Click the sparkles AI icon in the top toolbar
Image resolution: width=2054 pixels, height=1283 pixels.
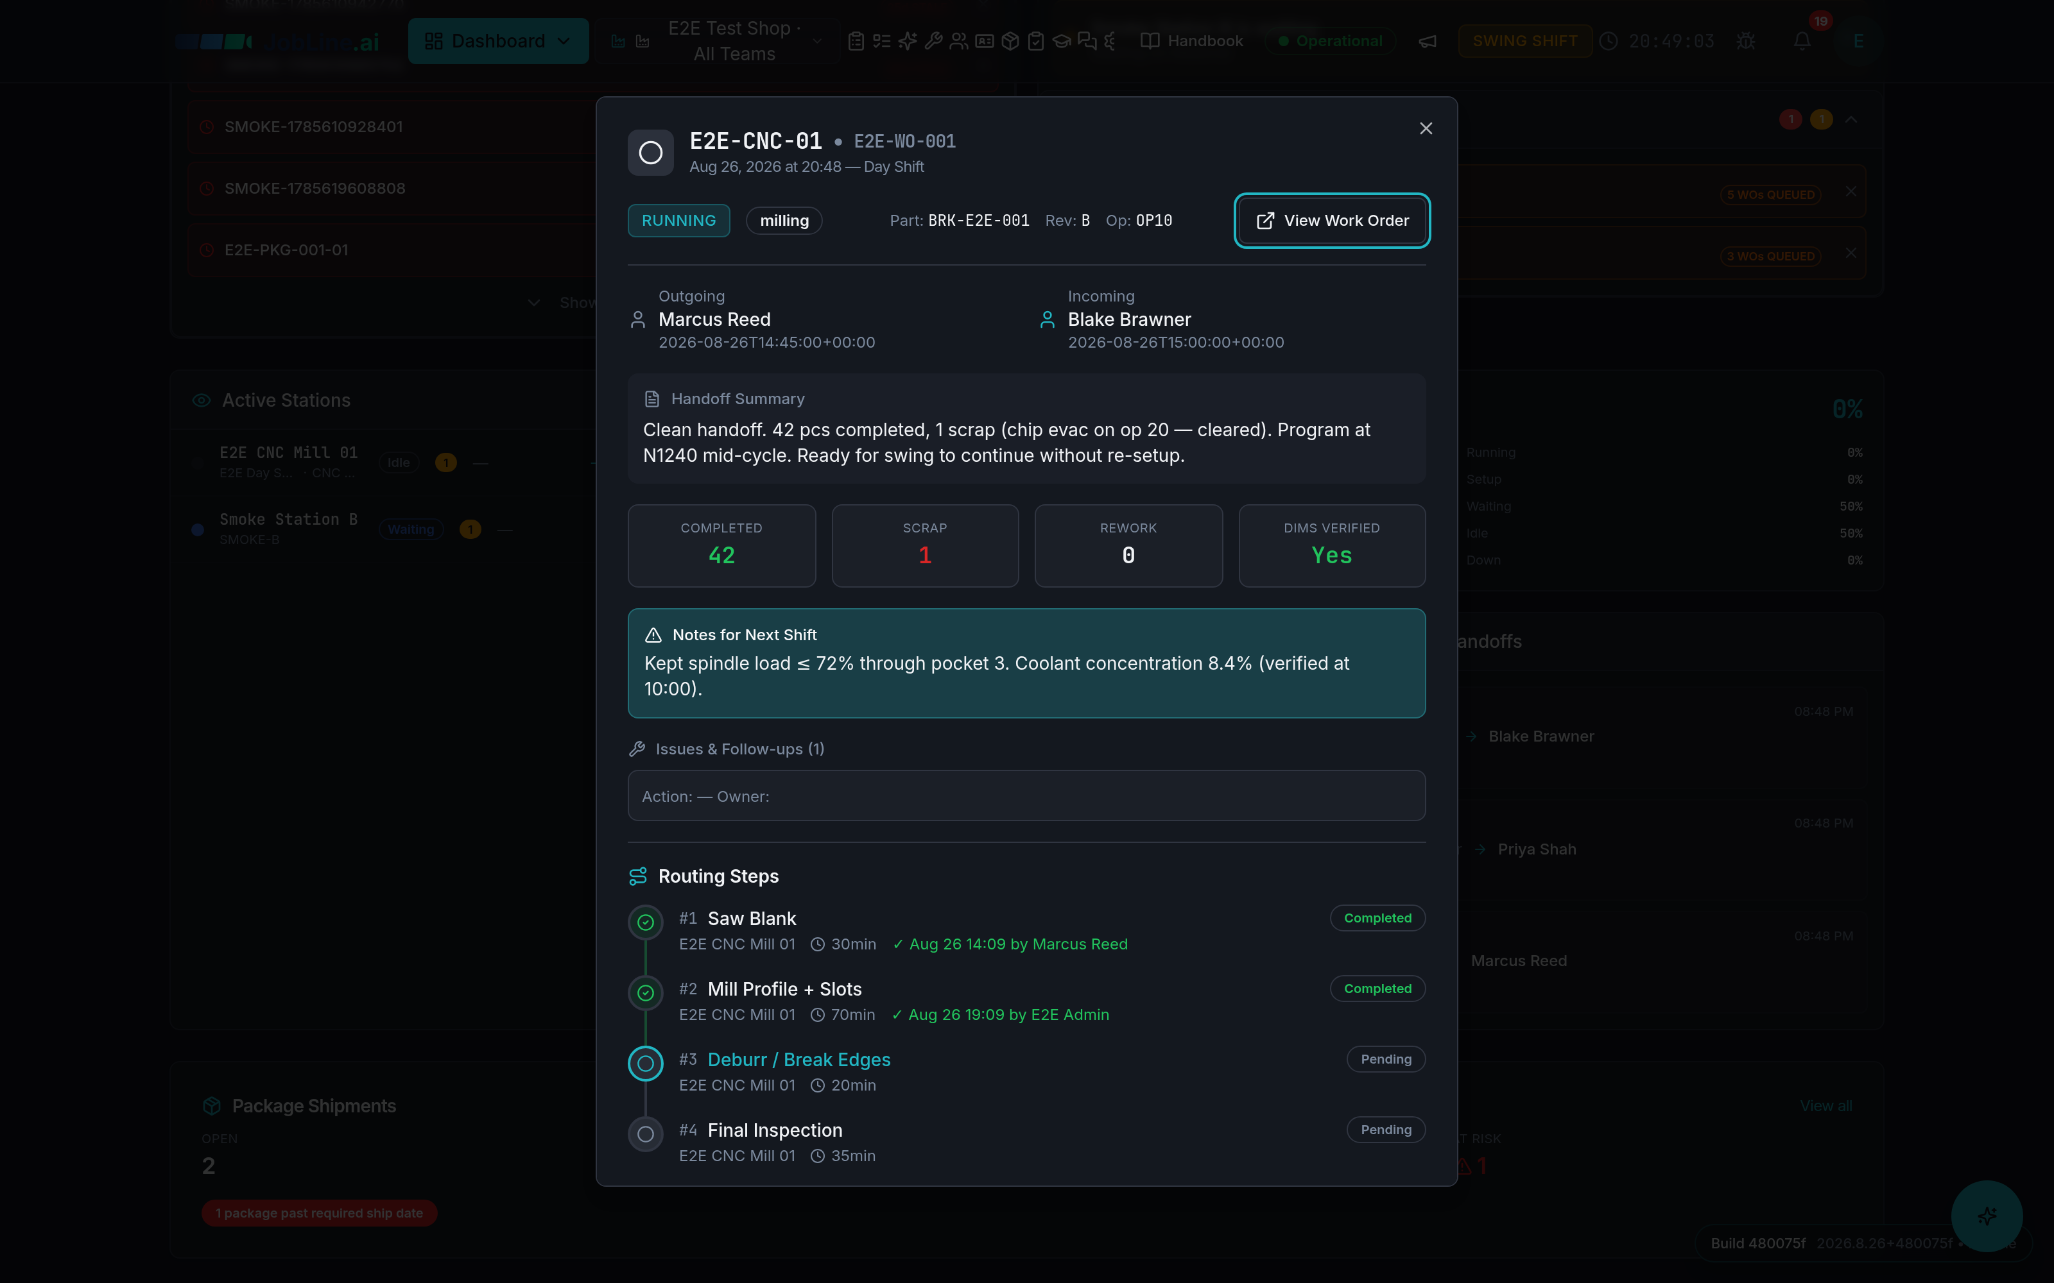pyautogui.click(x=908, y=40)
